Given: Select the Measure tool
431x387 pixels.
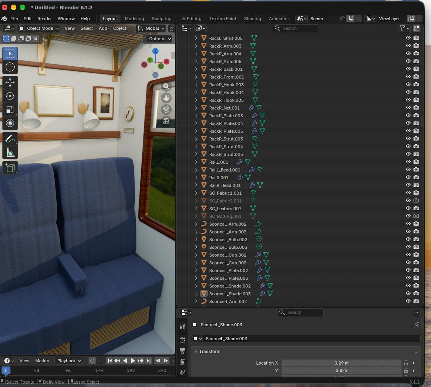Looking at the screenshot, I should pos(10,152).
